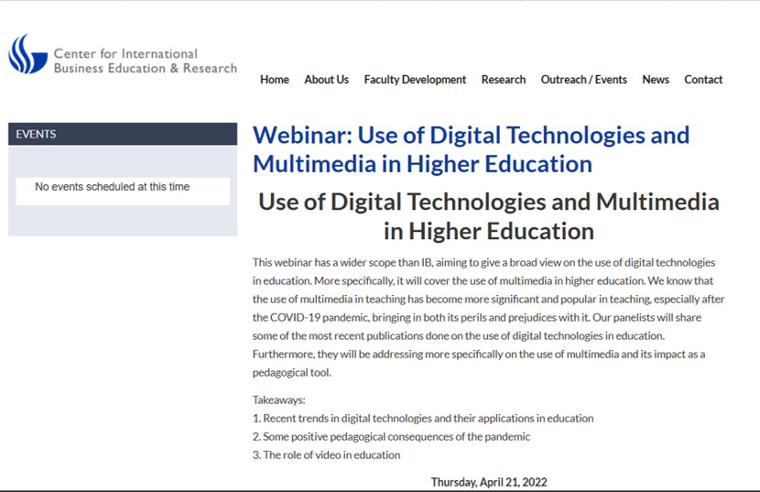
Task: Open the About Us menu item
Action: click(x=326, y=80)
